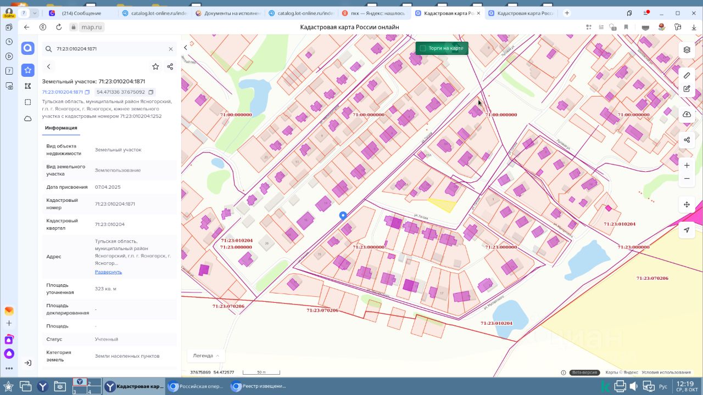
Task: Open 'Реестр извещени...' from the taskbar
Action: click(258, 386)
